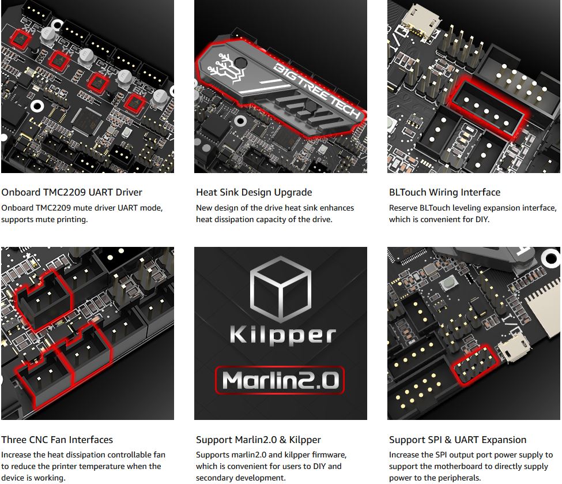
Task: Open the three CNC fan connectors image
Action: point(88,333)
